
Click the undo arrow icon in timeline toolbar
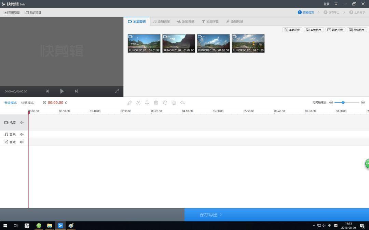point(182,103)
